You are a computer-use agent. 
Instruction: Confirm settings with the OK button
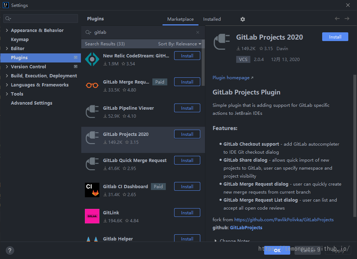point(277,250)
